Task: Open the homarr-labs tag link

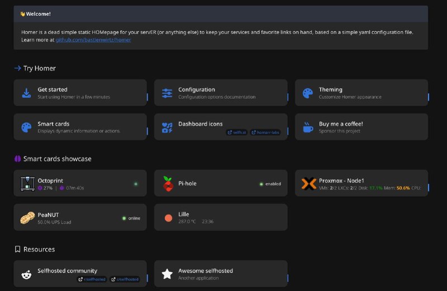Action: (x=265, y=132)
